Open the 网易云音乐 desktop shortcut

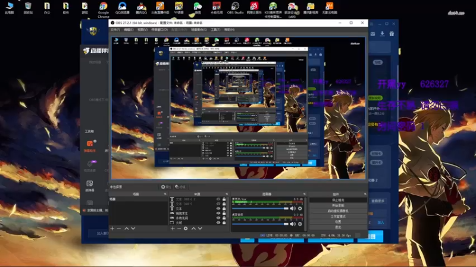pyautogui.click(x=254, y=8)
